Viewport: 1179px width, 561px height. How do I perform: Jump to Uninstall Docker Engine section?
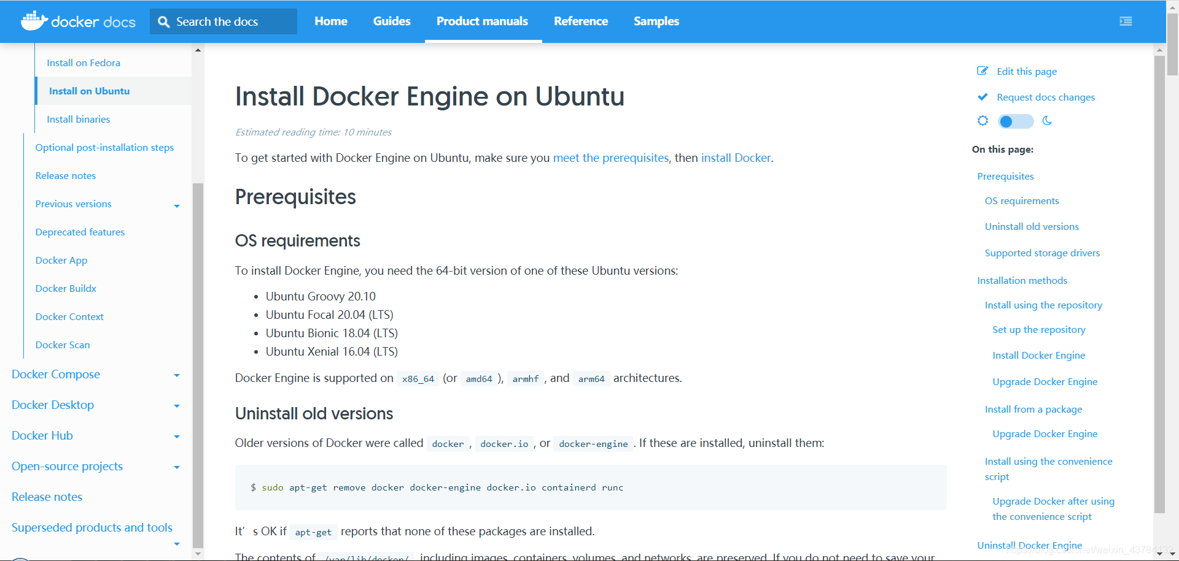coord(1029,545)
